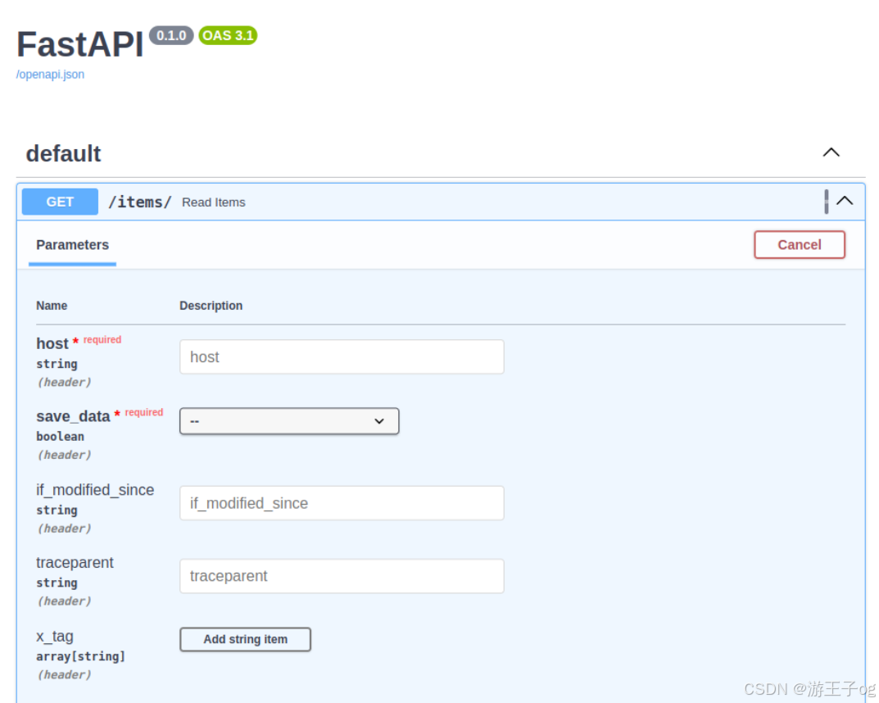Click the traceparent input field

point(342,576)
